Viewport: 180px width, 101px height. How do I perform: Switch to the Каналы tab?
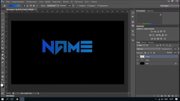click(144, 42)
